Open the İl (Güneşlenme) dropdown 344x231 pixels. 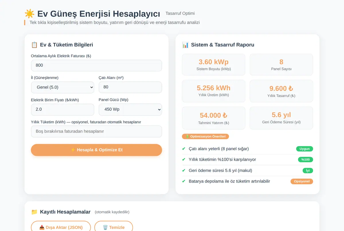pos(62,87)
